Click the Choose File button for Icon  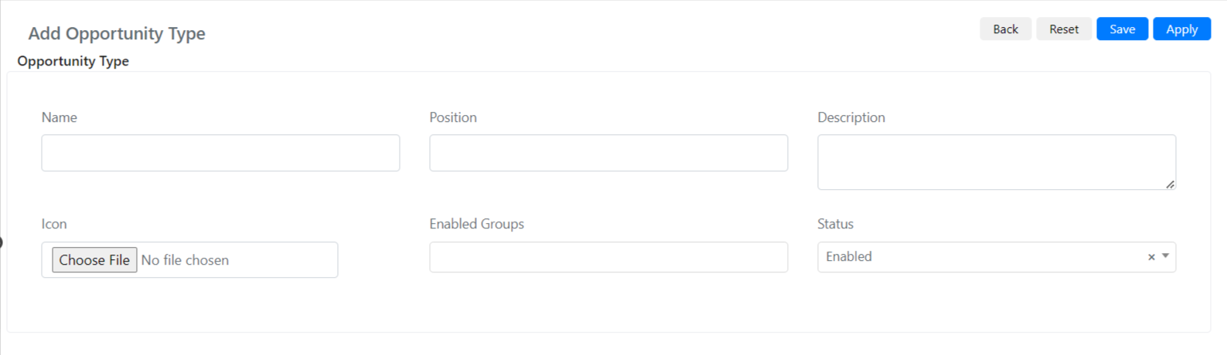click(x=94, y=260)
